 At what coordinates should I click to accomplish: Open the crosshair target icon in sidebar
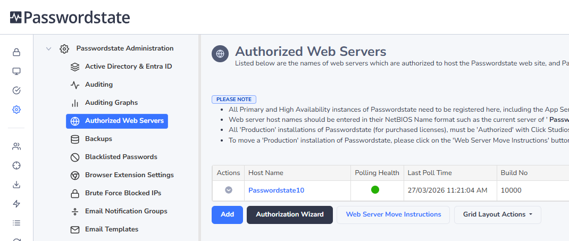click(x=16, y=166)
